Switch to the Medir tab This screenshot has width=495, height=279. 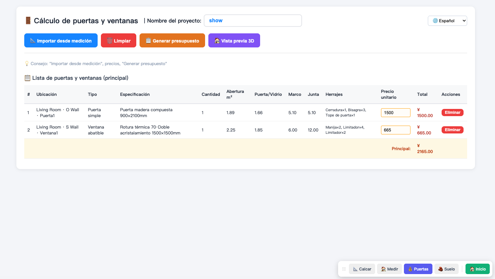pyautogui.click(x=390, y=269)
